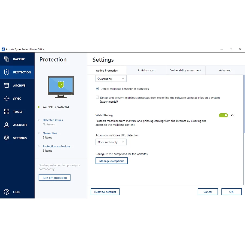Enable the experimental exploit prevention checkbox
This screenshot has width=245, height=245.
coord(97,97)
